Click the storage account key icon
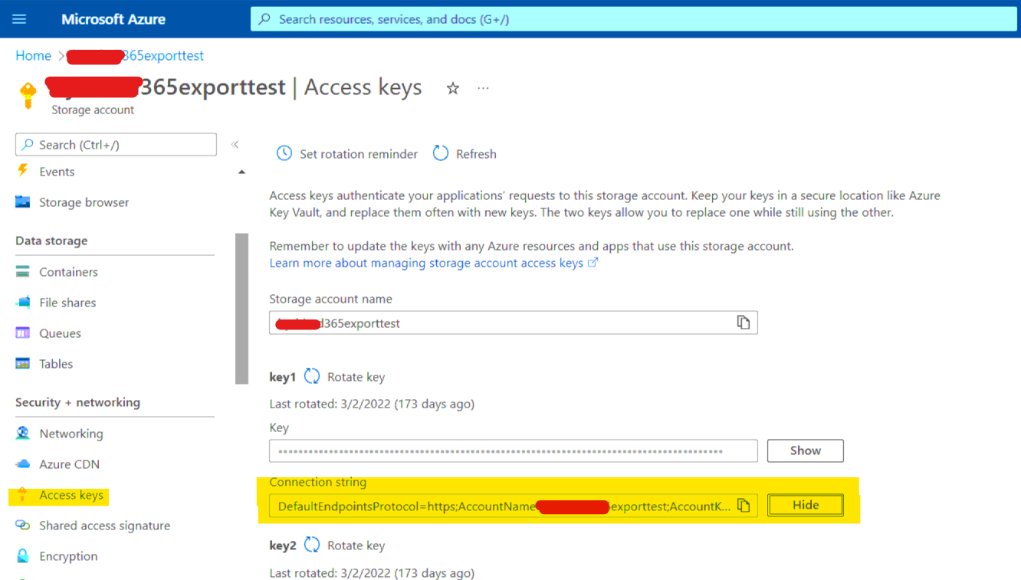 [x=28, y=96]
